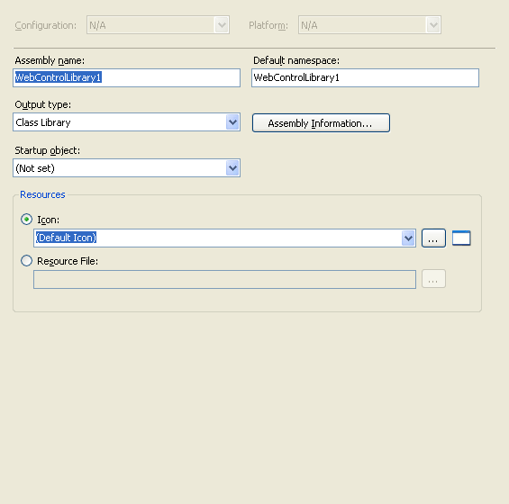Select the Resource File radio button
Screen dimensions: 509x504
27,260
